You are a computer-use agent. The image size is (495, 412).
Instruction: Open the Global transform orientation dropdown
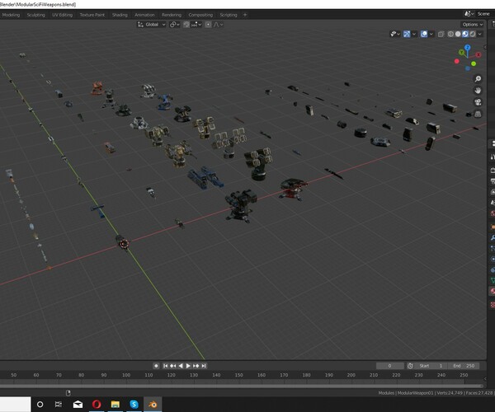pyautogui.click(x=151, y=25)
